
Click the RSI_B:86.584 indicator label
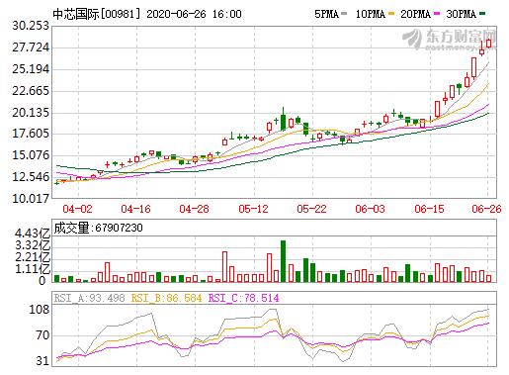coord(166,299)
